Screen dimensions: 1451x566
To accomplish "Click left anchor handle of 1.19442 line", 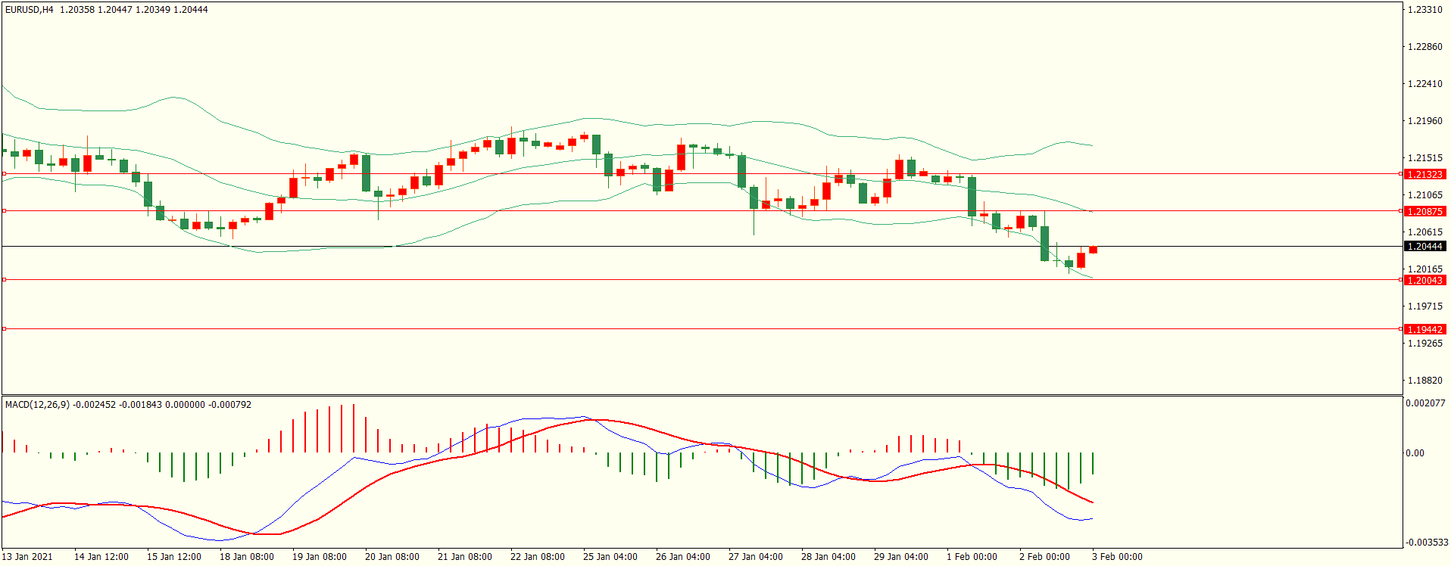I will (x=4, y=329).
